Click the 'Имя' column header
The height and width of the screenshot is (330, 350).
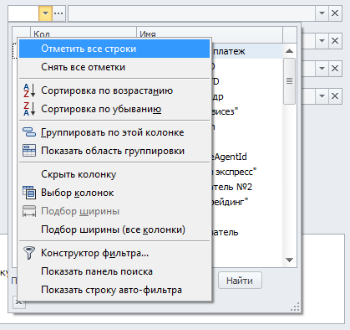pos(210,34)
